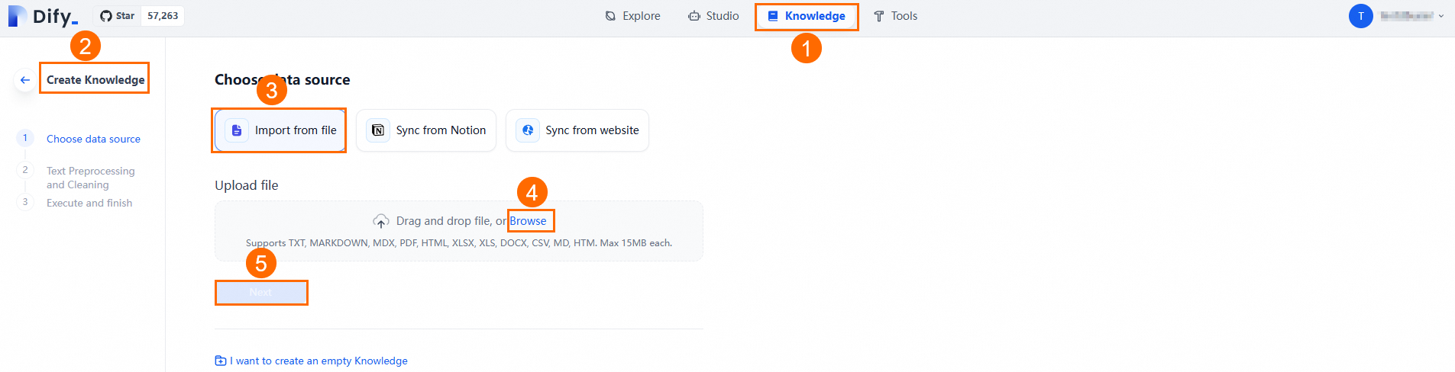1455x372 pixels.
Task: Click the Notion icon
Action: coord(377,130)
